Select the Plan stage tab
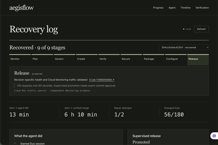The height and width of the screenshot is (145, 218). (42, 60)
